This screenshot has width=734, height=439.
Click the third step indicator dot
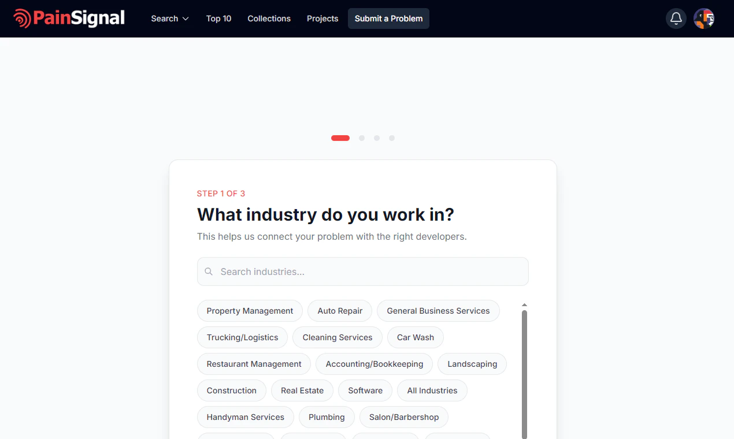[x=377, y=138]
